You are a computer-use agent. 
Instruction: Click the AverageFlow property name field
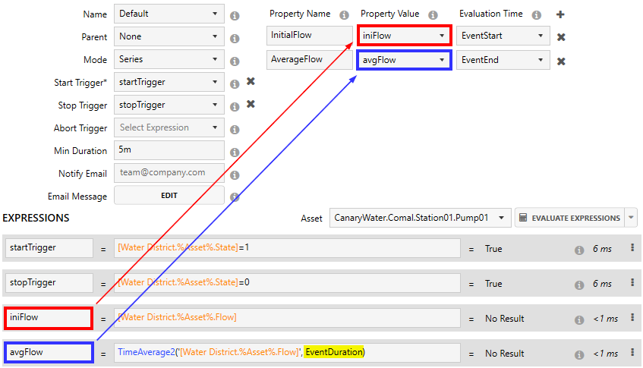tap(309, 60)
